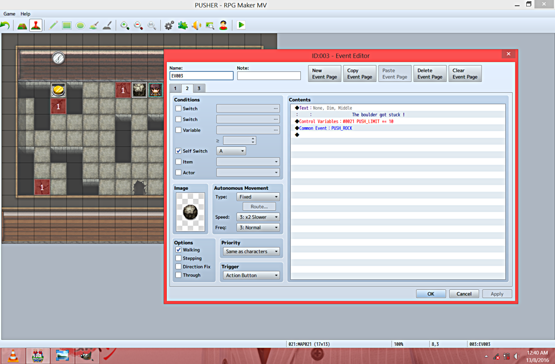
Task: Switch to event page tab 3
Action: click(x=199, y=88)
